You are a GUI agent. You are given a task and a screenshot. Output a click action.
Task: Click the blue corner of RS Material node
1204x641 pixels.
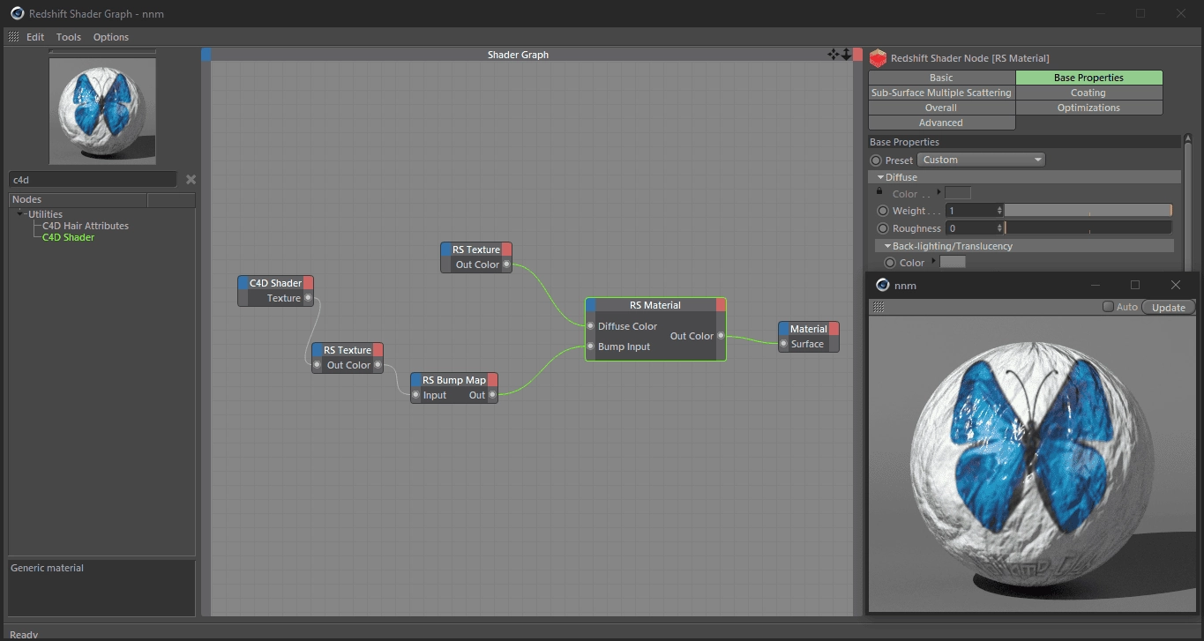[x=591, y=305]
